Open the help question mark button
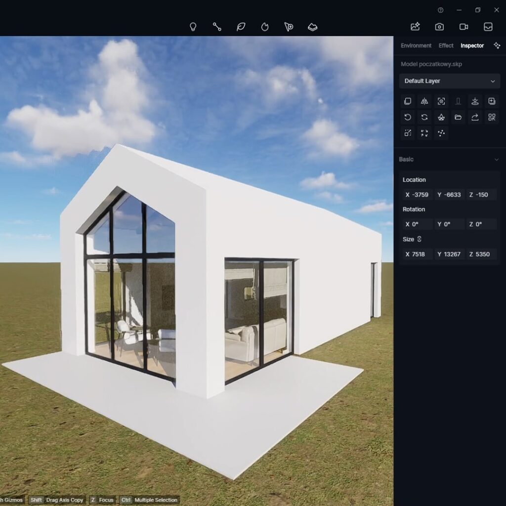The image size is (506, 506). pyautogui.click(x=440, y=10)
